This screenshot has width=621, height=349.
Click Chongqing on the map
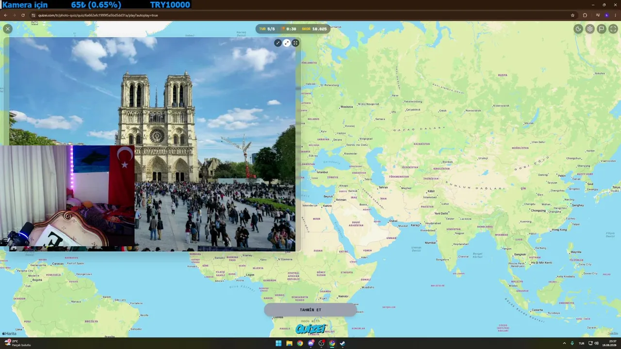click(538, 210)
